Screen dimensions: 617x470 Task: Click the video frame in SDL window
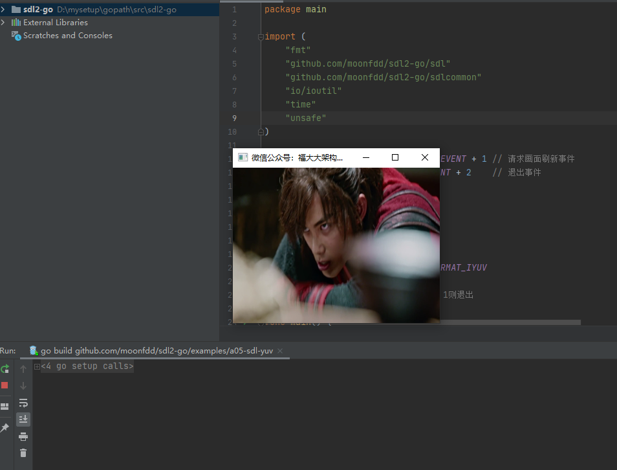pyautogui.click(x=336, y=245)
